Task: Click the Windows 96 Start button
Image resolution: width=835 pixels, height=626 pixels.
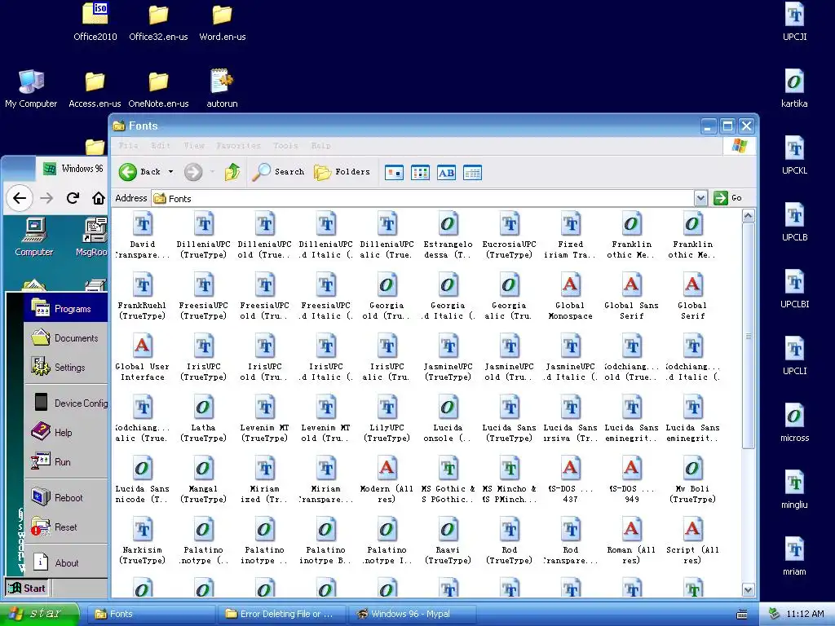Action: tap(27, 589)
